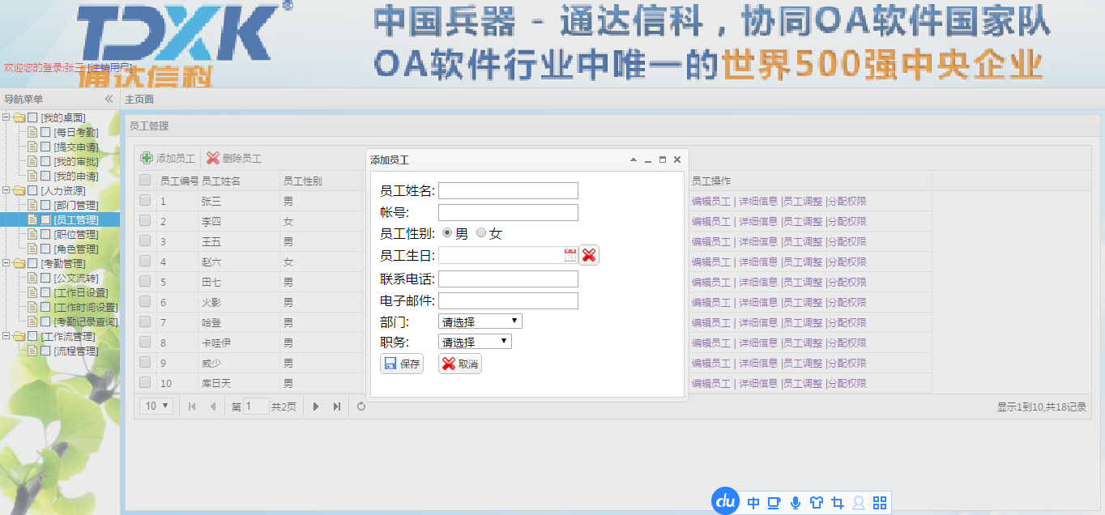Tick the select-all checkbox in the table header
This screenshot has height=515, width=1105.
(x=145, y=180)
